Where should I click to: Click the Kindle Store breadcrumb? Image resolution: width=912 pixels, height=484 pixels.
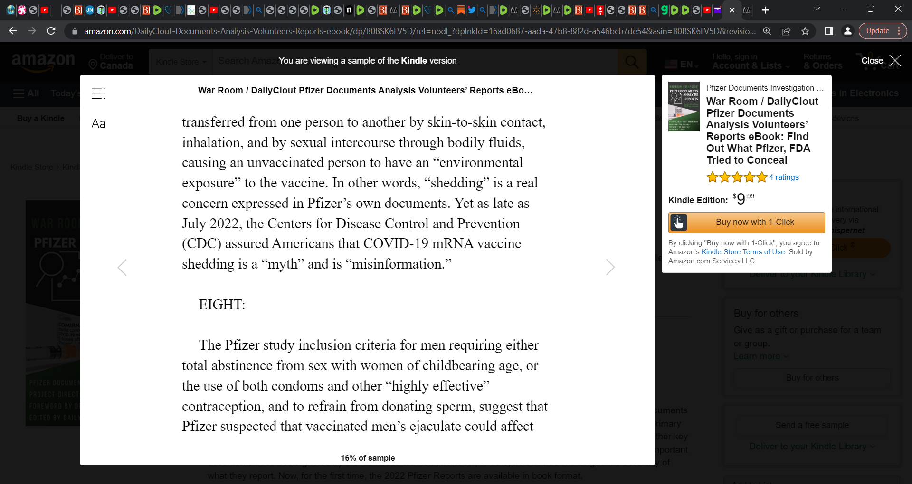[x=32, y=167]
